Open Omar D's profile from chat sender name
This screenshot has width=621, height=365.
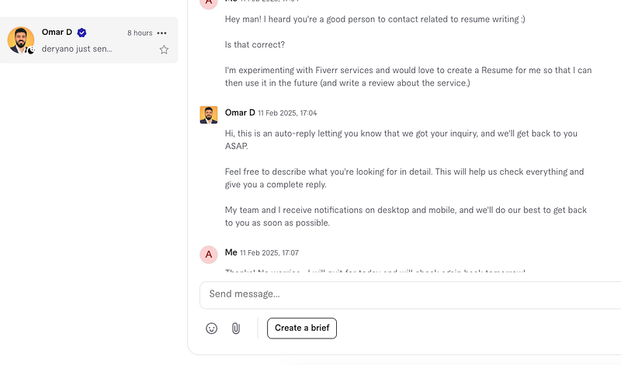[x=240, y=113]
